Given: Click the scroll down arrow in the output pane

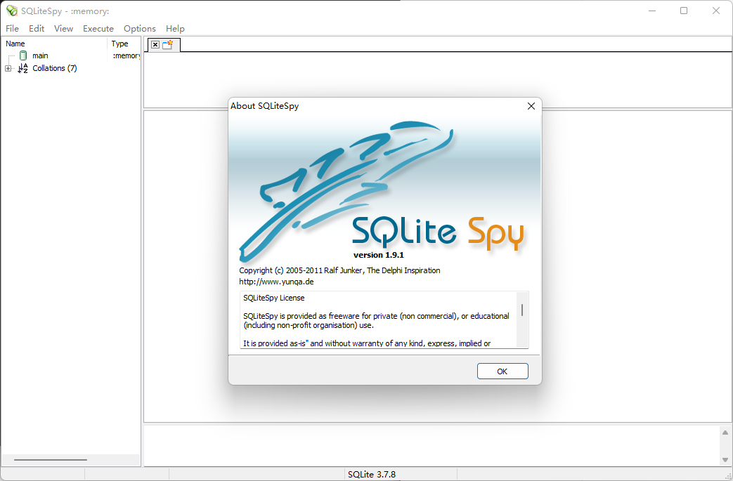Looking at the screenshot, I should pyautogui.click(x=725, y=460).
